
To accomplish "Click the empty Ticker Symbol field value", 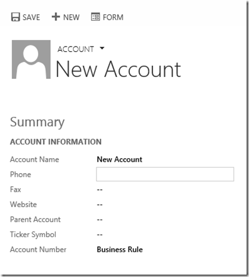I will (x=99, y=235).
